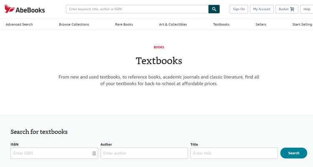
Task: Open the Help page
Action: point(307,9)
